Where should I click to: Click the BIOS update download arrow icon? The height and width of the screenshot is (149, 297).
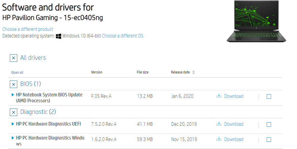pyautogui.click(x=219, y=96)
